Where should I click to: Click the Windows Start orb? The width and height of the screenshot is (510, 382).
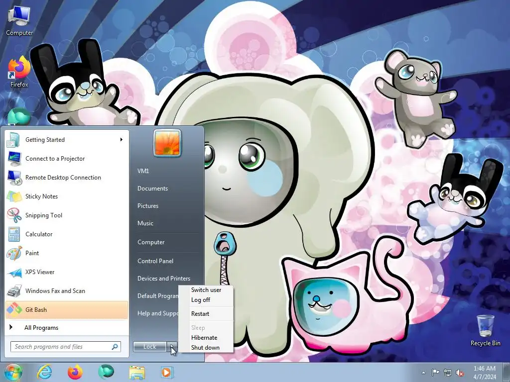(13, 372)
